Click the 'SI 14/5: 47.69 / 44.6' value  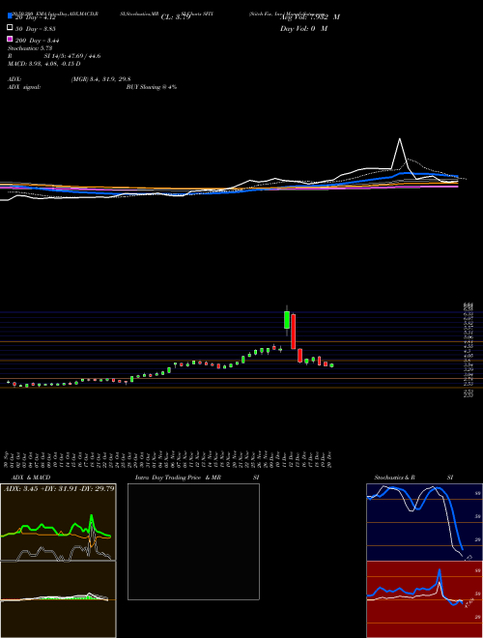click(x=72, y=56)
